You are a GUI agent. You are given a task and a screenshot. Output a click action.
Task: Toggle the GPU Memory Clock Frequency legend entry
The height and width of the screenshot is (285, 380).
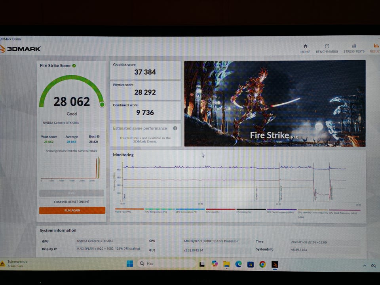(313, 213)
